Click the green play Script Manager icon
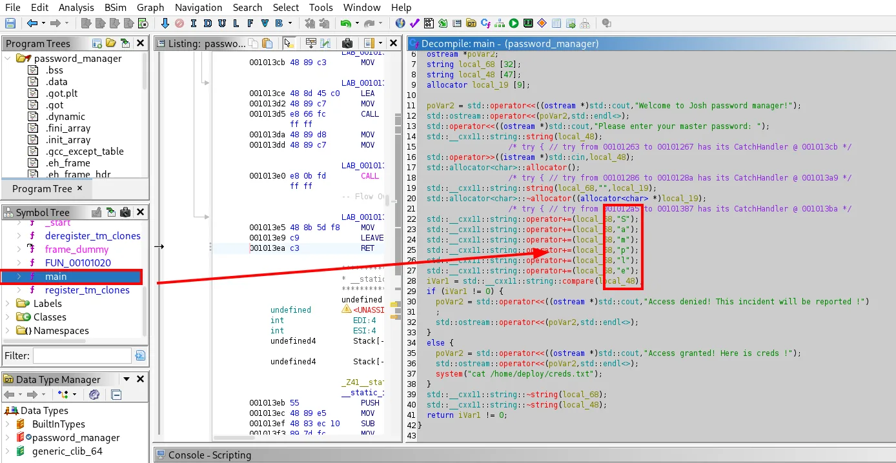Viewport: 896px width, 463px height. (x=514, y=23)
